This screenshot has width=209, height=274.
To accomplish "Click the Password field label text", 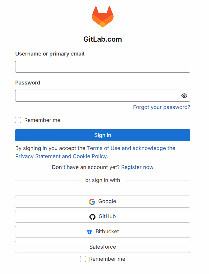I will [28, 83].
